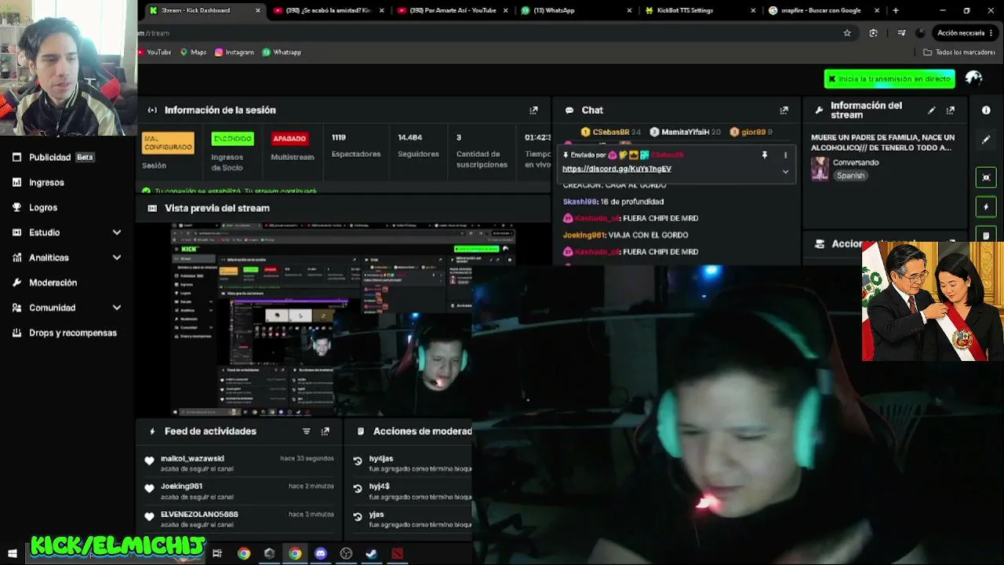Close the KickBot TTS Settings tab
Image resolution: width=1004 pixels, height=565 pixels.
tap(753, 10)
